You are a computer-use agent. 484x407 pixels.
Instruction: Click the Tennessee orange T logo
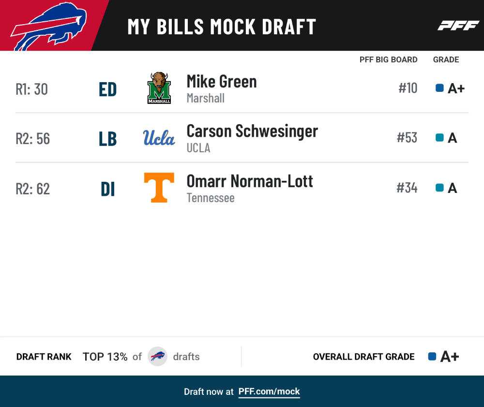tap(159, 188)
